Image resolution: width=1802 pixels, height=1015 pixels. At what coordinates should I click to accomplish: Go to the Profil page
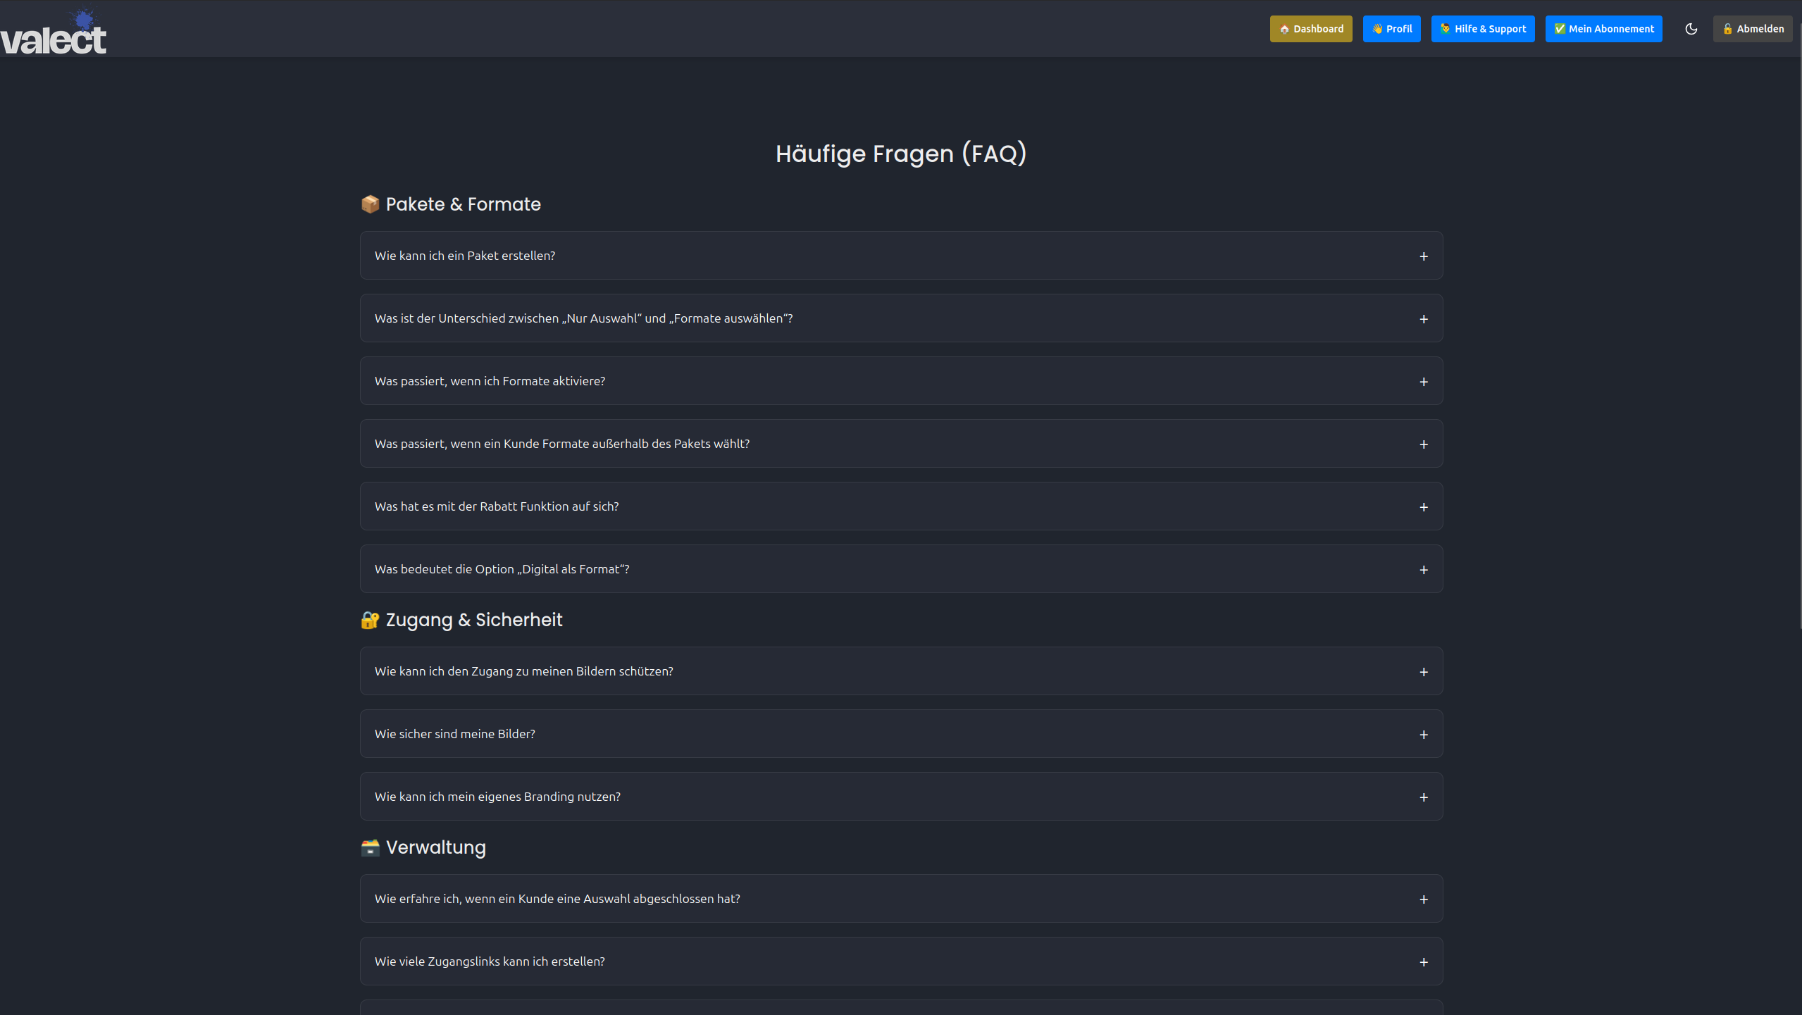point(1391,29)
